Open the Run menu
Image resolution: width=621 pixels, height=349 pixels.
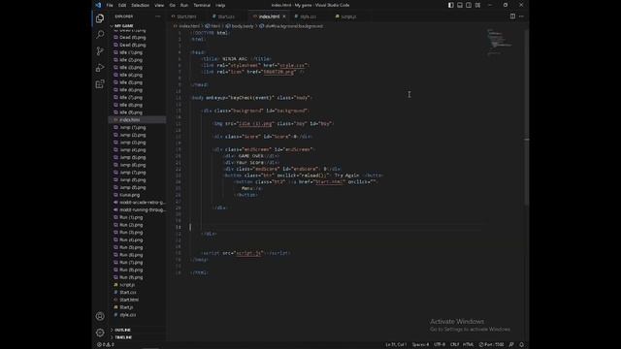tap(184, 5)
